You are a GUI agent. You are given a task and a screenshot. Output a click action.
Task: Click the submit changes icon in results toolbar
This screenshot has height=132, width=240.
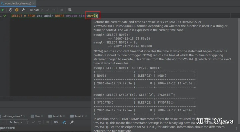pos(27,122)
